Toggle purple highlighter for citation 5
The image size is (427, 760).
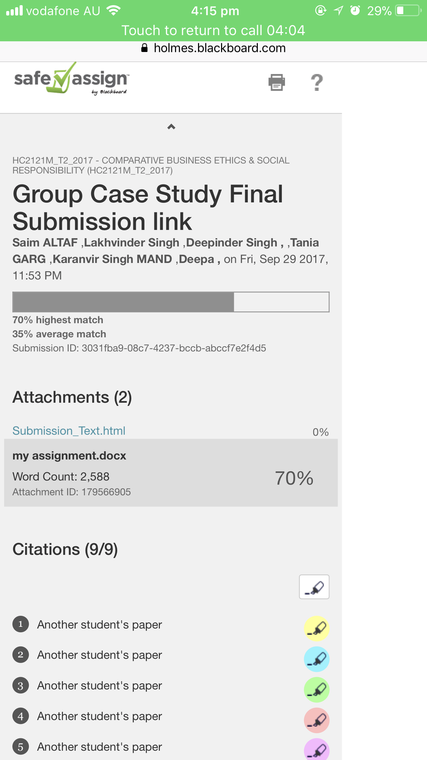coord(317,749)
